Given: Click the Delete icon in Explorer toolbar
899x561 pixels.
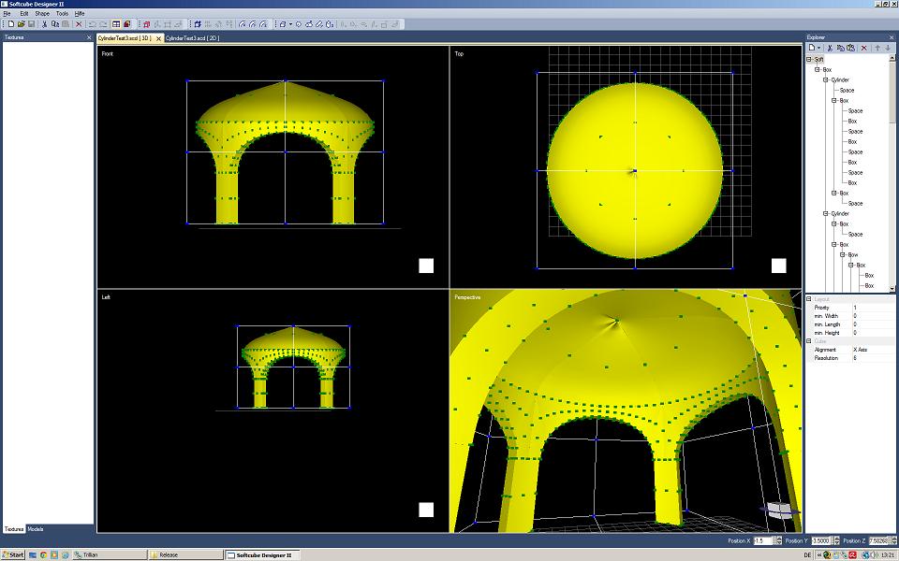Looking at the screenshot, I should point(863,47).
